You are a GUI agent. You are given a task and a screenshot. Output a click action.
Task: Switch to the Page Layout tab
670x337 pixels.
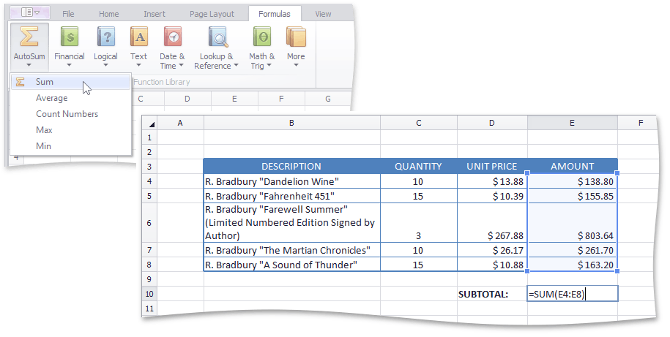tap(212, 14)
